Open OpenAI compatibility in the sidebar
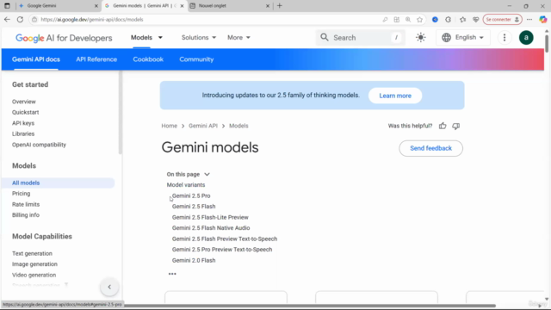The height and width of the screenshot is (310, 551). pyautogui.click(x=39, y=145)
